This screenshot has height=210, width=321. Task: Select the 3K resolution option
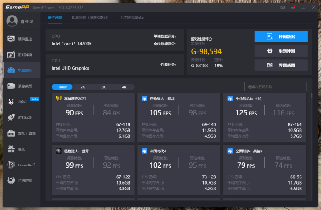103,87
